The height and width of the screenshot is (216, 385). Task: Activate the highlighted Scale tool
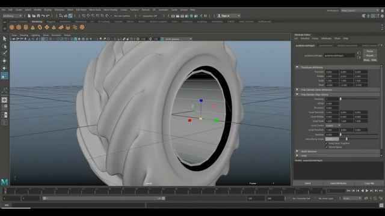pos(4,76)
